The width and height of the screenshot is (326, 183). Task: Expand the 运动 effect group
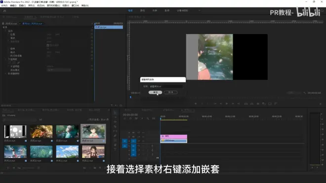point(5,31)
